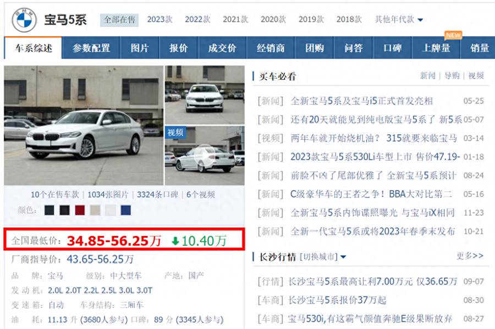Open news 全新宝马5系内饰谍照曝光
The image size is (495, 329).
(372, 213)
